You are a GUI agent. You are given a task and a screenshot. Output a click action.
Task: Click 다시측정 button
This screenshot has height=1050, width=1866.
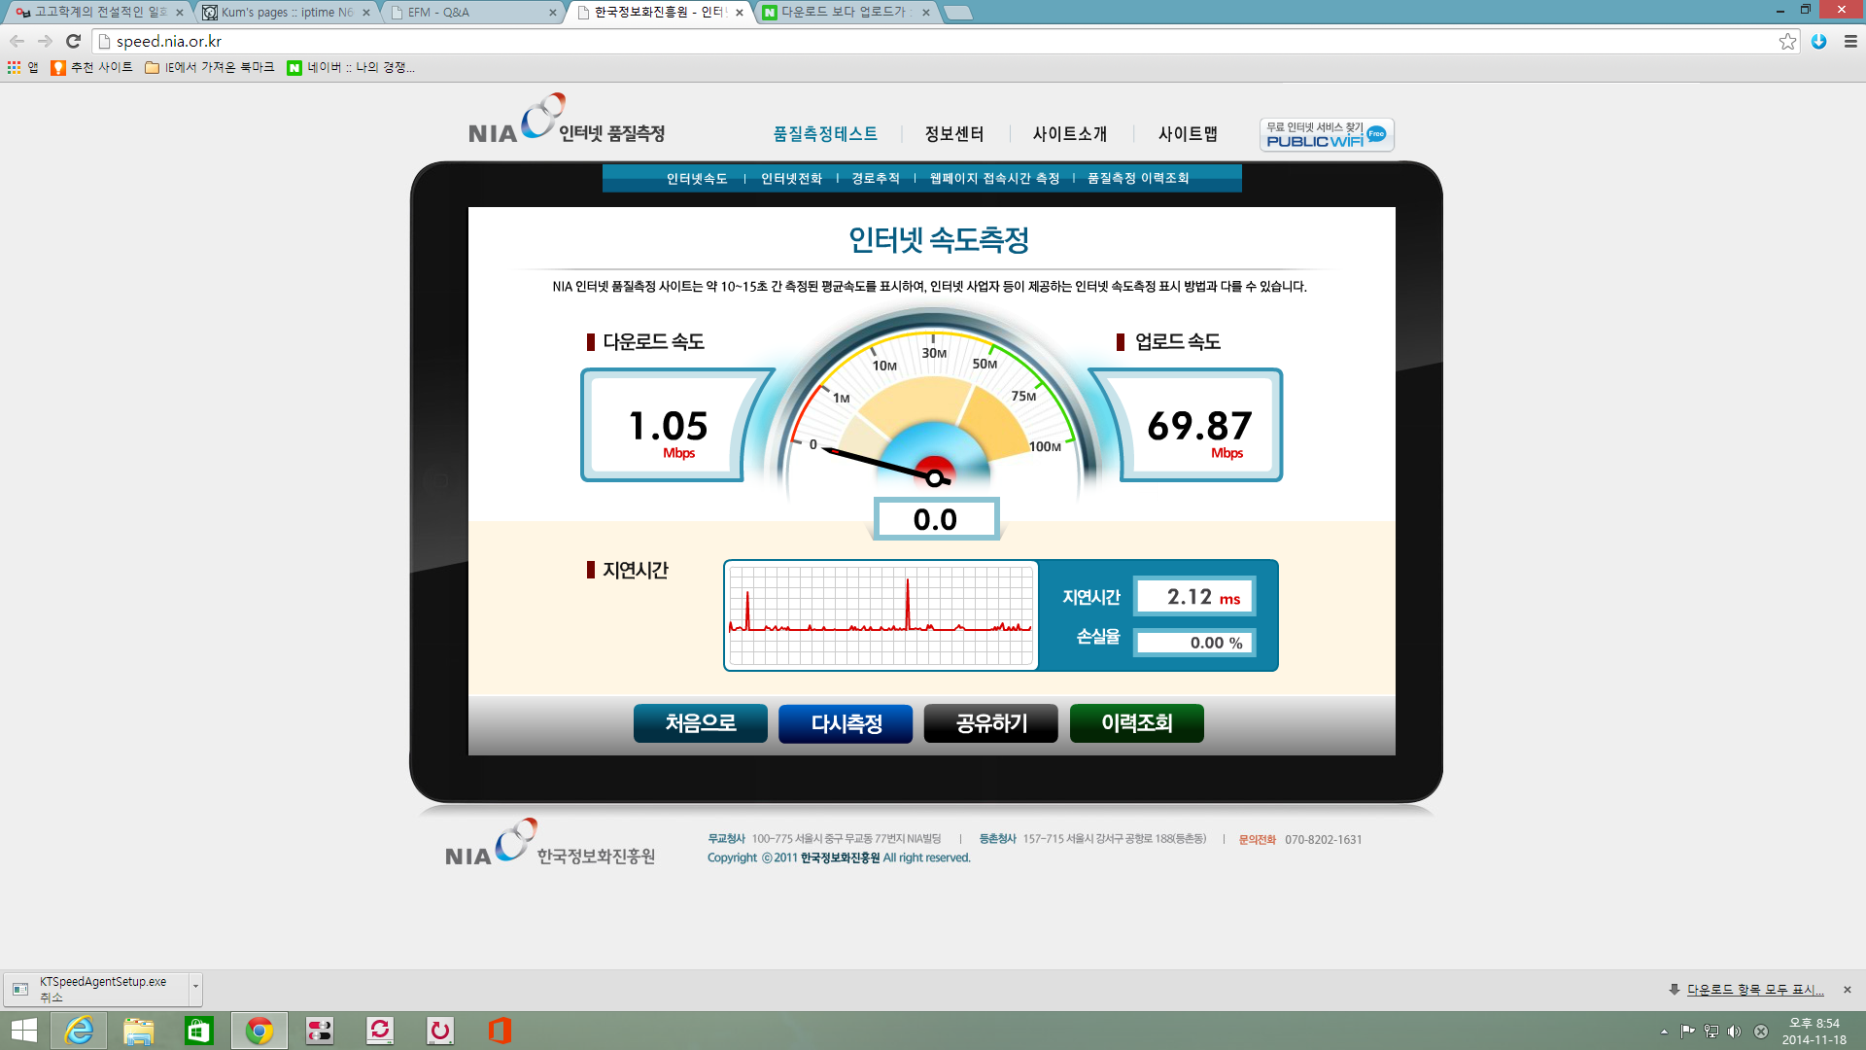click(846, 723)
